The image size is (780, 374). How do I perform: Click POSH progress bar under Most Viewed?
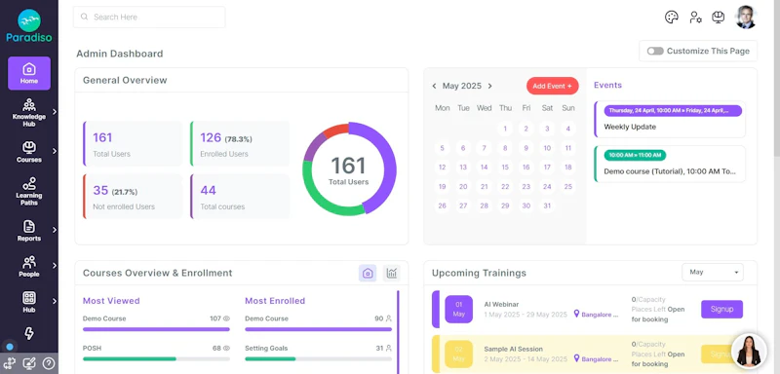coord(156,358)
